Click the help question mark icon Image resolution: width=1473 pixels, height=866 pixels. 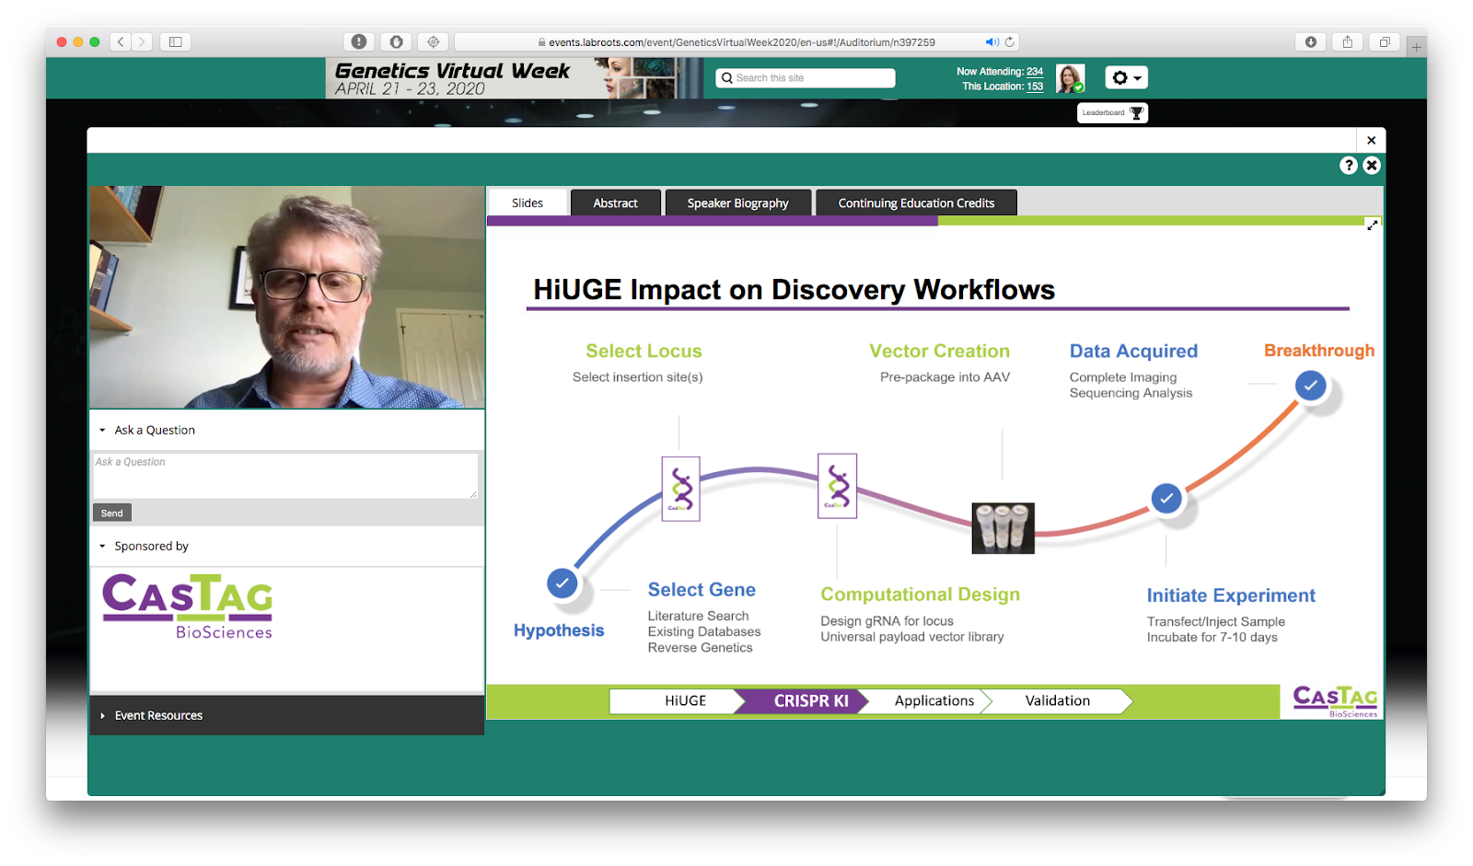(1348, 165)
